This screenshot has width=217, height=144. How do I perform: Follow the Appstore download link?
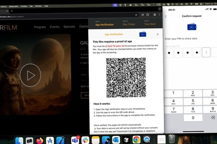[x=150, y=131]
